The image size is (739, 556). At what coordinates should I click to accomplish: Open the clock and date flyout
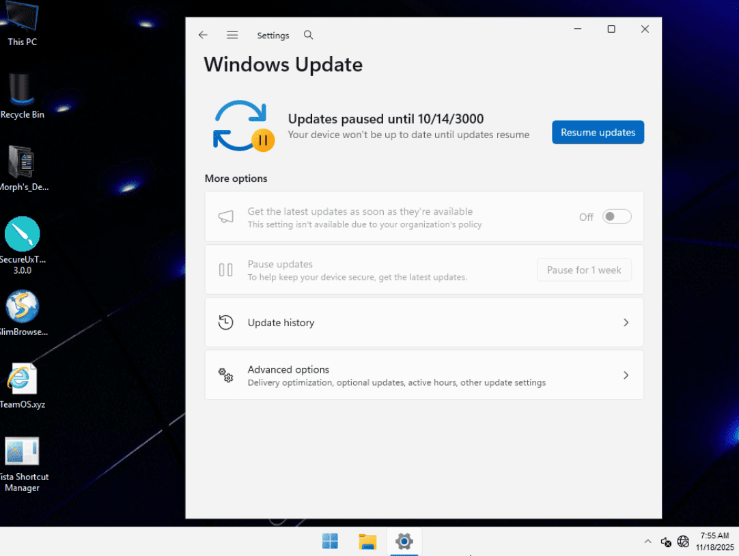click(714, 542)
